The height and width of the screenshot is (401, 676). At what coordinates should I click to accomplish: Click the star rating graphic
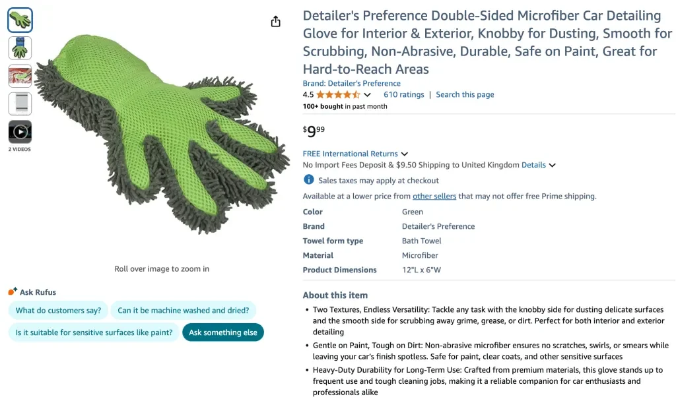click(338, 94)
